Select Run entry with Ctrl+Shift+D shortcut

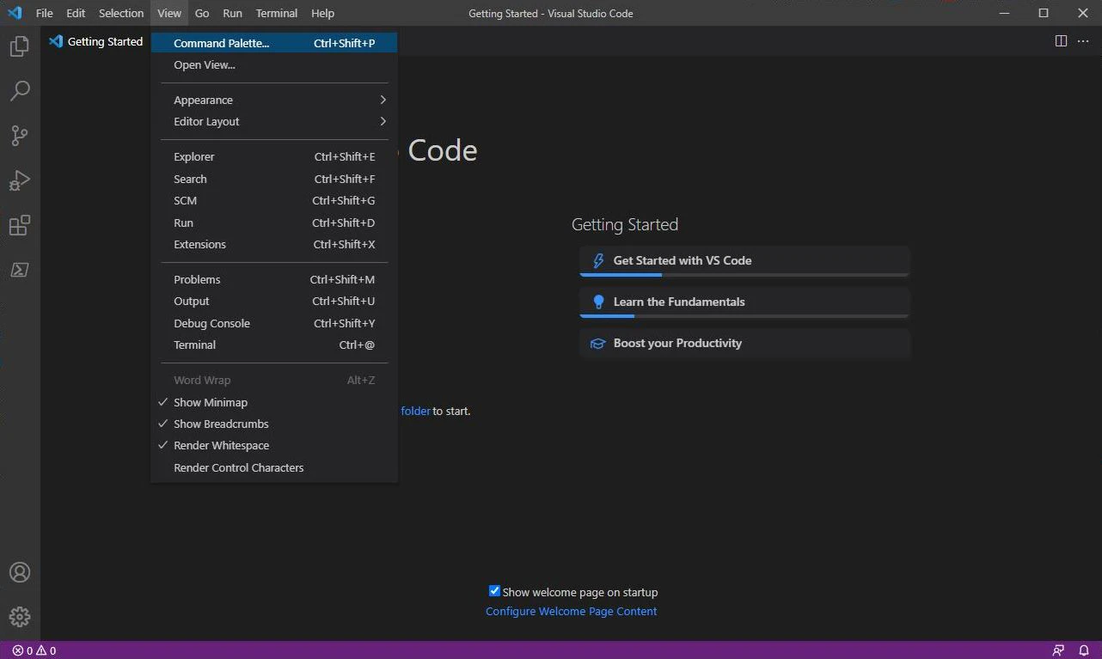click(x=274, y=223)
